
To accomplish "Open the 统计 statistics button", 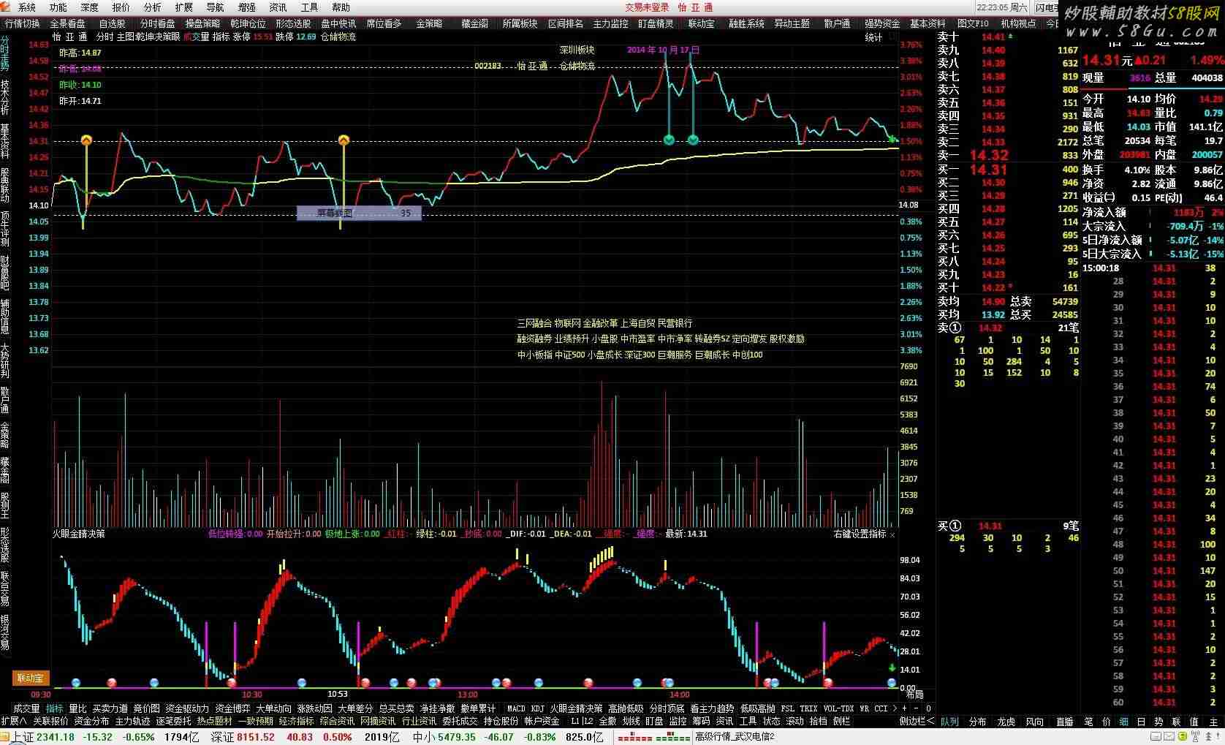I will pos(873,37).
